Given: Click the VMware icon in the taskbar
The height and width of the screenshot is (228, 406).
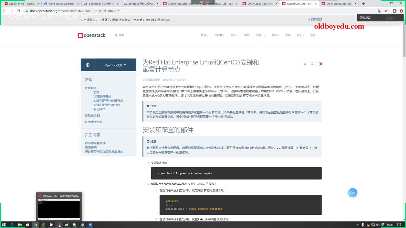Looking at the screenshot, I should [x=43, y=225].
